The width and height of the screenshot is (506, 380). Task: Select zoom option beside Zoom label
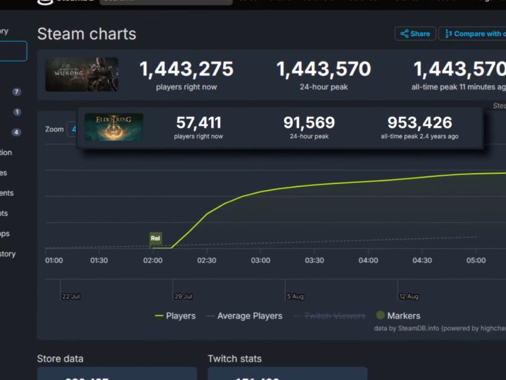point(72,129)
